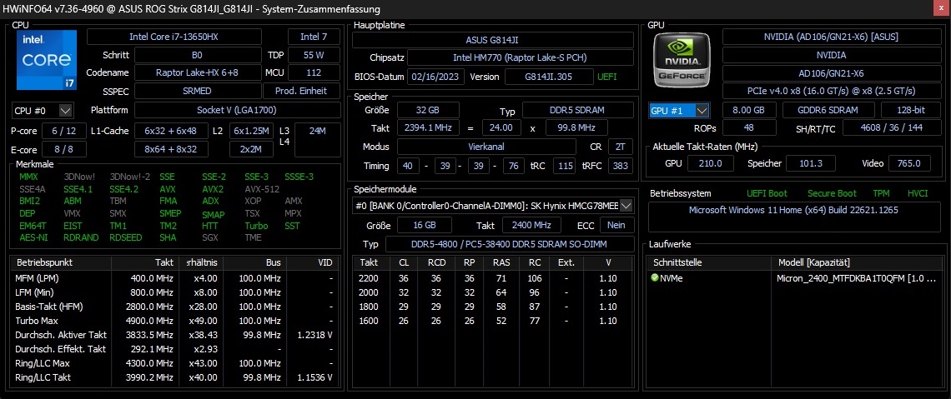Click the Secure Boot status label
Image resolution: width=951 pixels, height=399 pixels.
832,193
